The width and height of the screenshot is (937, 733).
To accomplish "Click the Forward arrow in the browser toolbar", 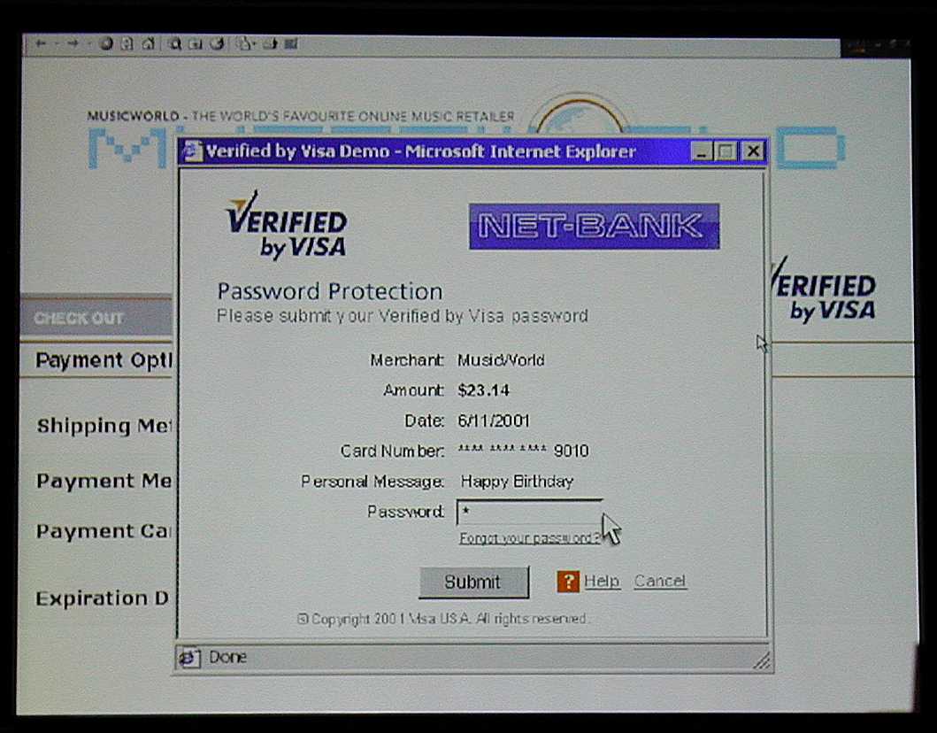I will pos(73,43).
